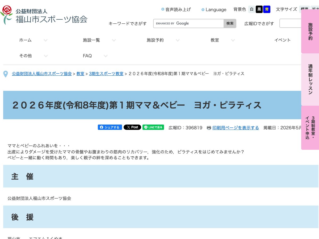
Task: Open 3期制教室・イベント申込 side tab
Action: pyautogui.click(x=310, y=128)
